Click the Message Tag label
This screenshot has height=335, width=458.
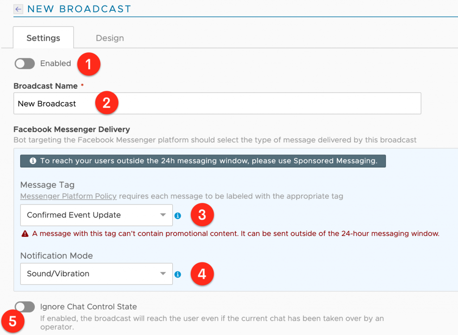point(47,185)
